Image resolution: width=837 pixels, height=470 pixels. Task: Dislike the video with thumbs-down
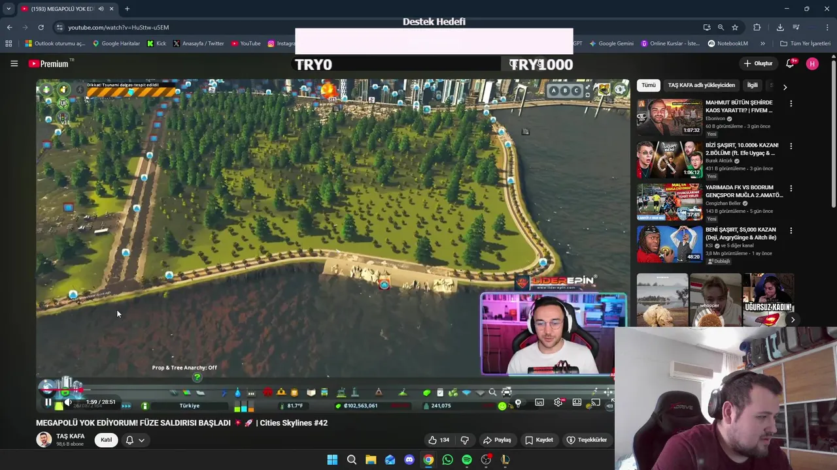[465, 440]
